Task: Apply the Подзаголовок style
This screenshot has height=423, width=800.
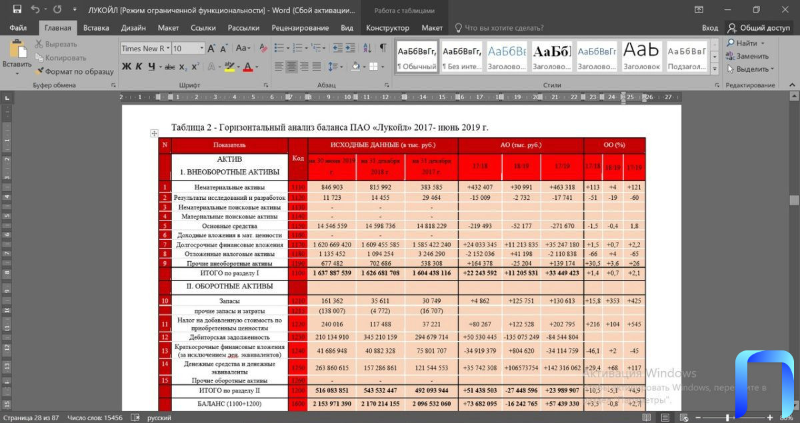Action: pyautogui.click(x=687, y=57)
